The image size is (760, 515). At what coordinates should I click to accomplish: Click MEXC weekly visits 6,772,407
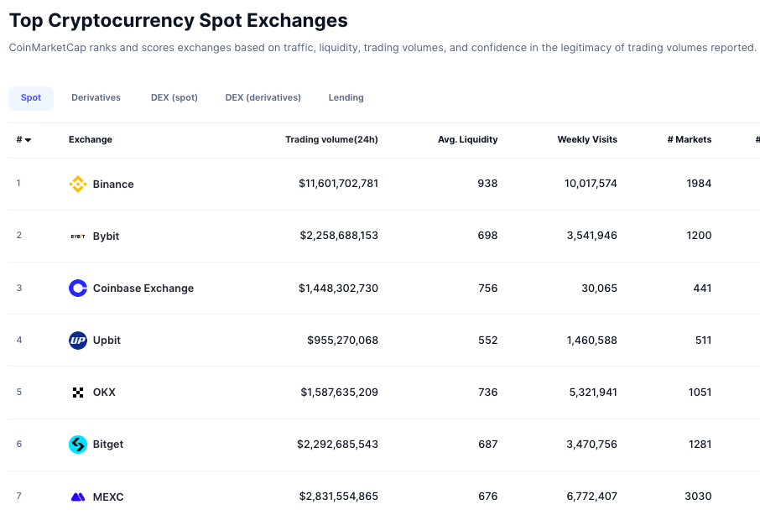pyautogui.click(x=592, y=496)
